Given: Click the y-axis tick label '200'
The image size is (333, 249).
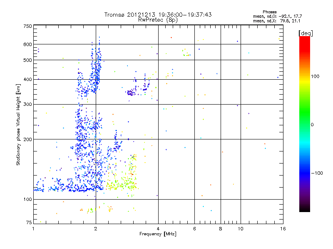Looking at the screenshot, I should [27, 139].
